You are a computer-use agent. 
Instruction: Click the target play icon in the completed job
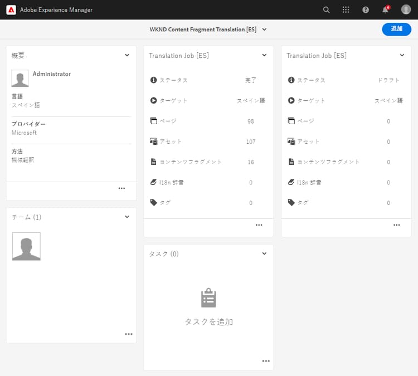pos(154,100)
